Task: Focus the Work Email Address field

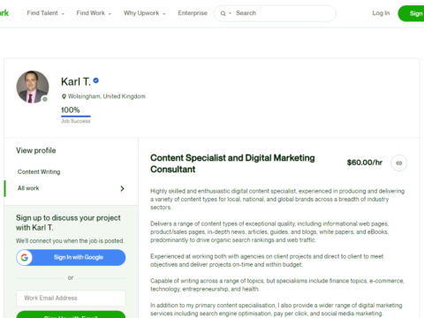Action: coord(71,298)
